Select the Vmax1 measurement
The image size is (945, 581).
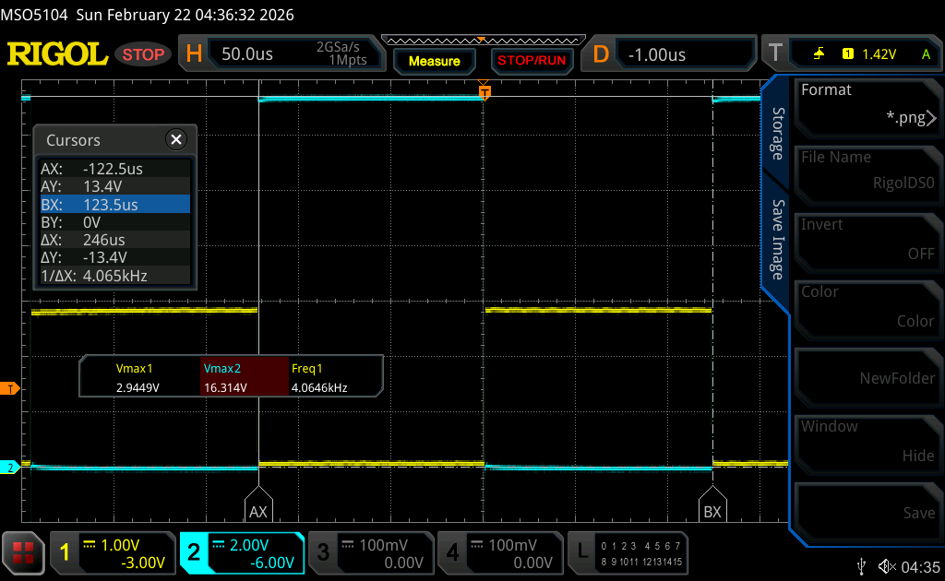pyautogui.click(x=138, y=377)
